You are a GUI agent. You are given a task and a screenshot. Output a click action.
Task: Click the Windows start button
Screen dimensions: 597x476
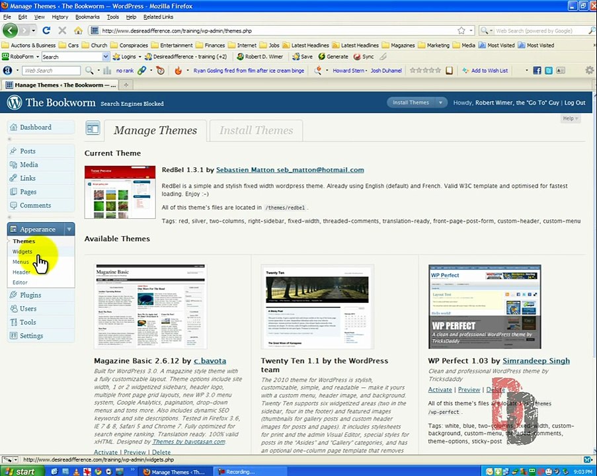(x=22, y=471)
